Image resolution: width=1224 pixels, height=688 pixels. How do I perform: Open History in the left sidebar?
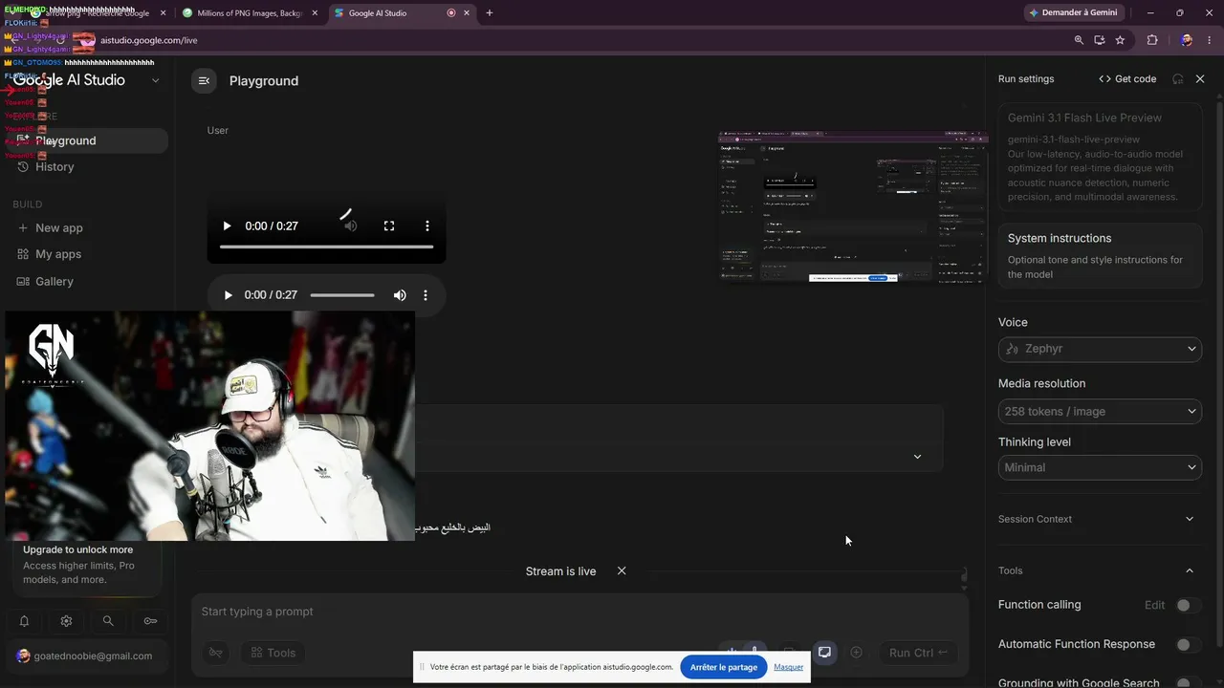55,166
